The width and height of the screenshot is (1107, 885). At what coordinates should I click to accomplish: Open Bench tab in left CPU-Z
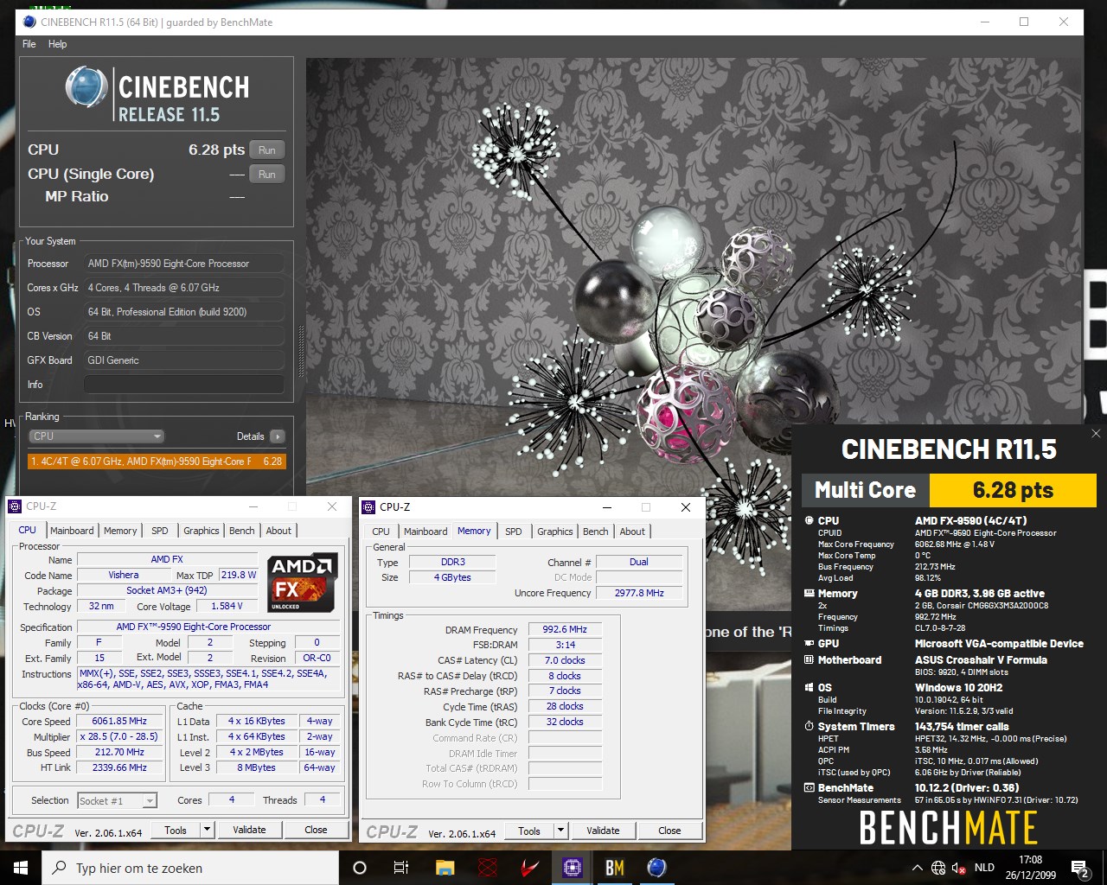click(x=242, y=531)
